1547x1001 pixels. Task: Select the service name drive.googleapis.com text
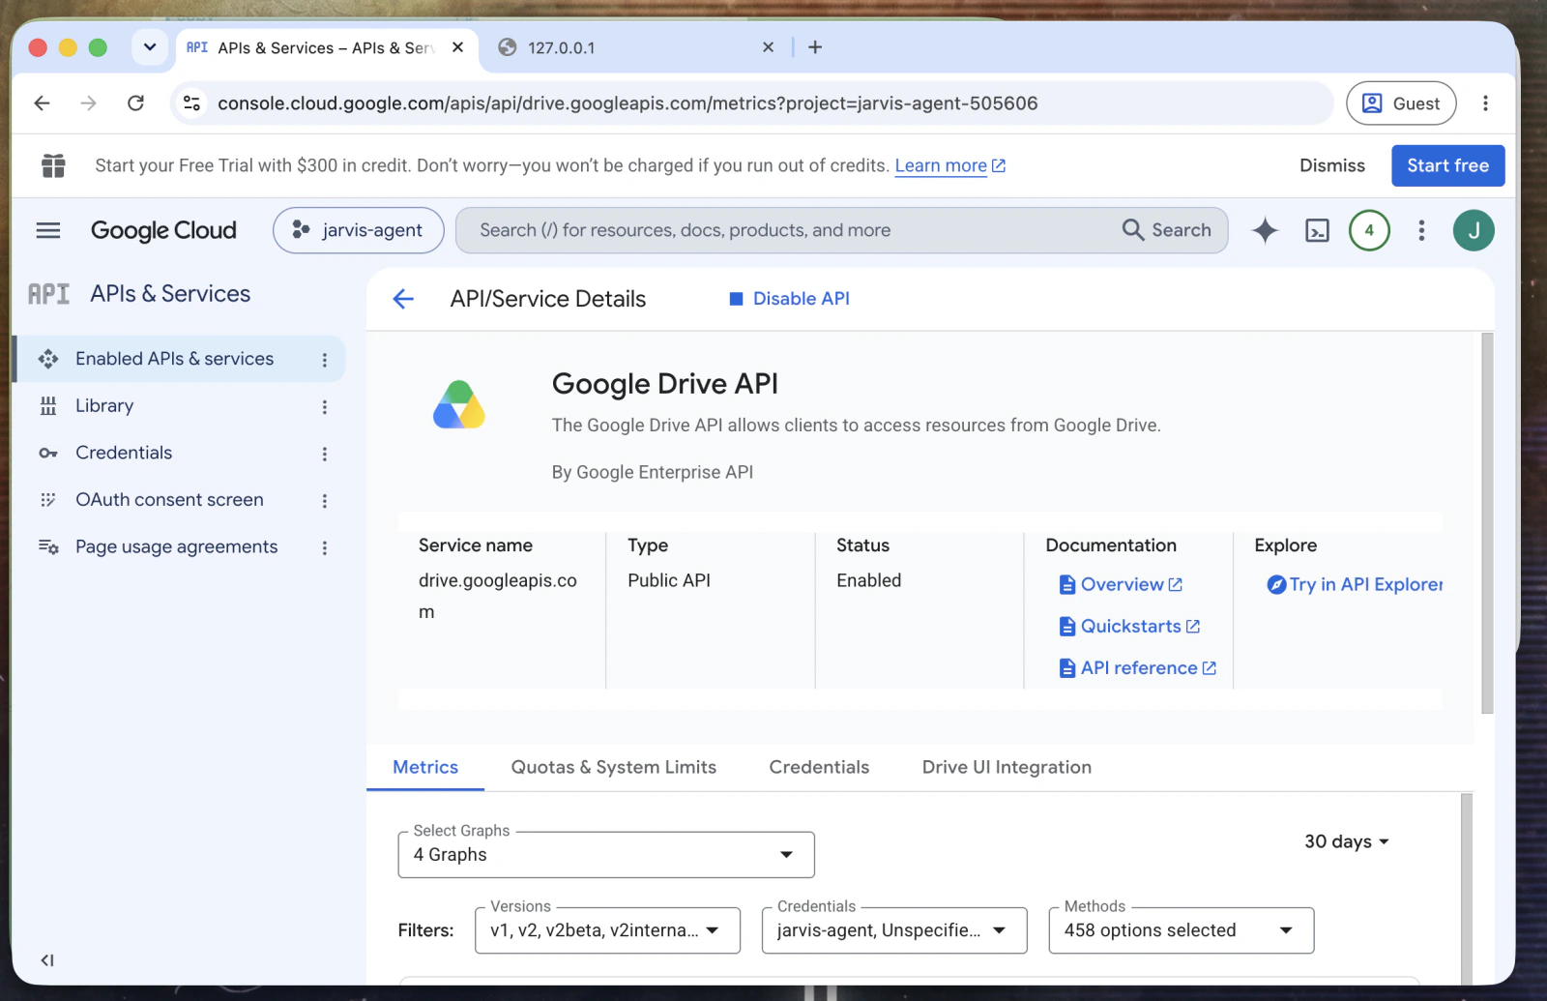[x=498, y=596]
